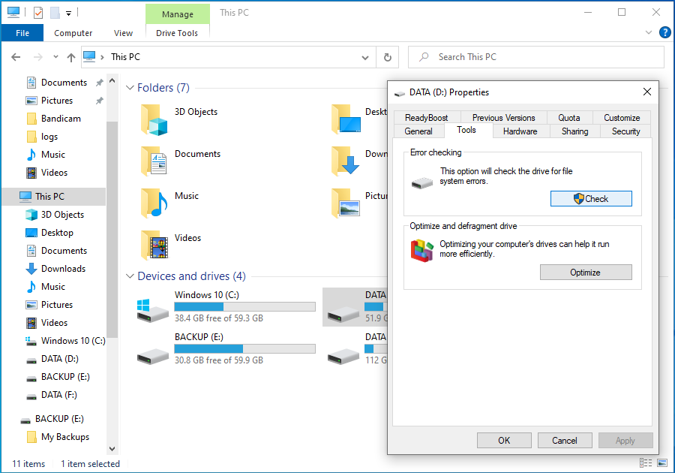Switch to the General tab

[x=418, y=131]
